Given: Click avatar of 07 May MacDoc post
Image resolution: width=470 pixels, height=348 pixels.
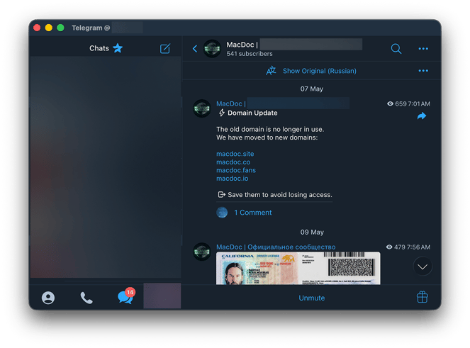Looking at the screenshot, I should pos(202,108).
